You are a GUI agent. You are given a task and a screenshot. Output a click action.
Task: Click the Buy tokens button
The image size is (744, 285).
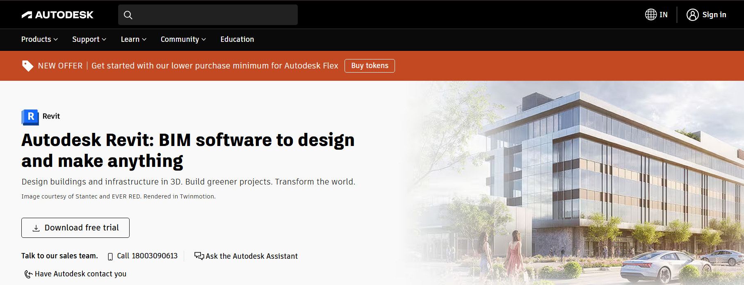point(370,66)
